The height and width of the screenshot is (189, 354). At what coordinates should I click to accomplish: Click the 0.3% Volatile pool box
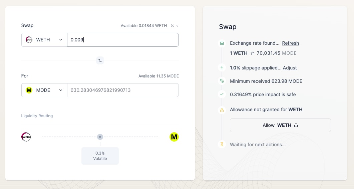[100, 156]
